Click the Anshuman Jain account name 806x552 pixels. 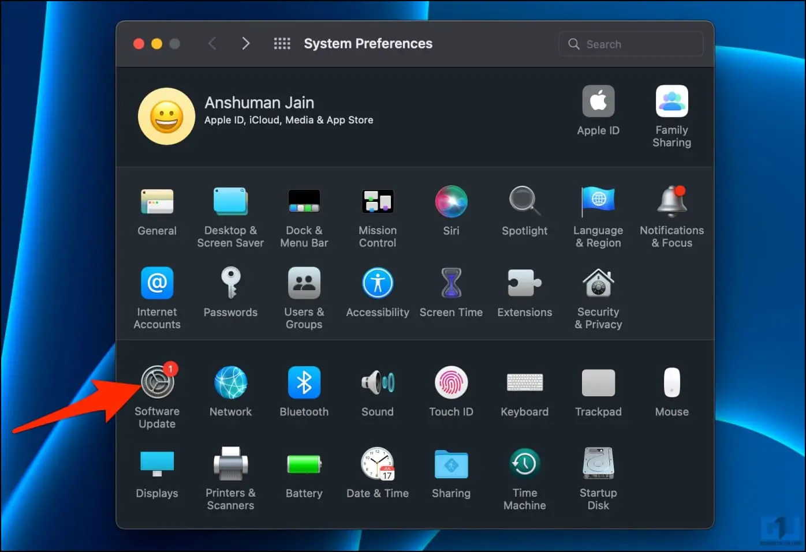click(x=259, y=103)
